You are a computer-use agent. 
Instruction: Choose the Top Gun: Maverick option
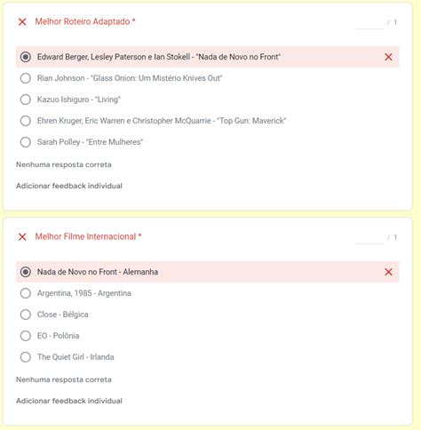[x=26, y=121]
